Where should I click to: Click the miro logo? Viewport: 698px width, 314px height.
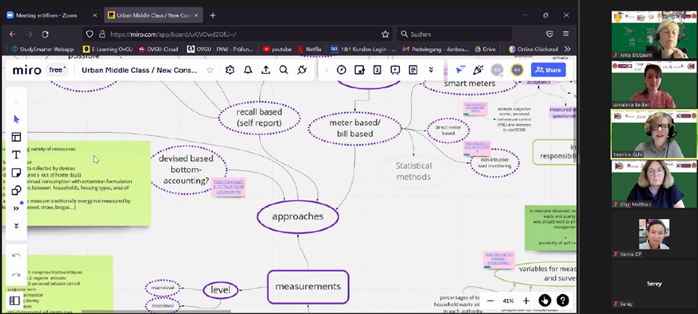tap(27, 70)
